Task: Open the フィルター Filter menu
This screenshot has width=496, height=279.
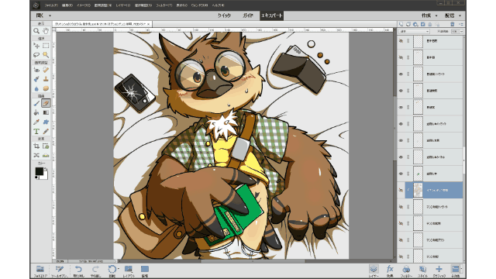Action: point(164,5)
